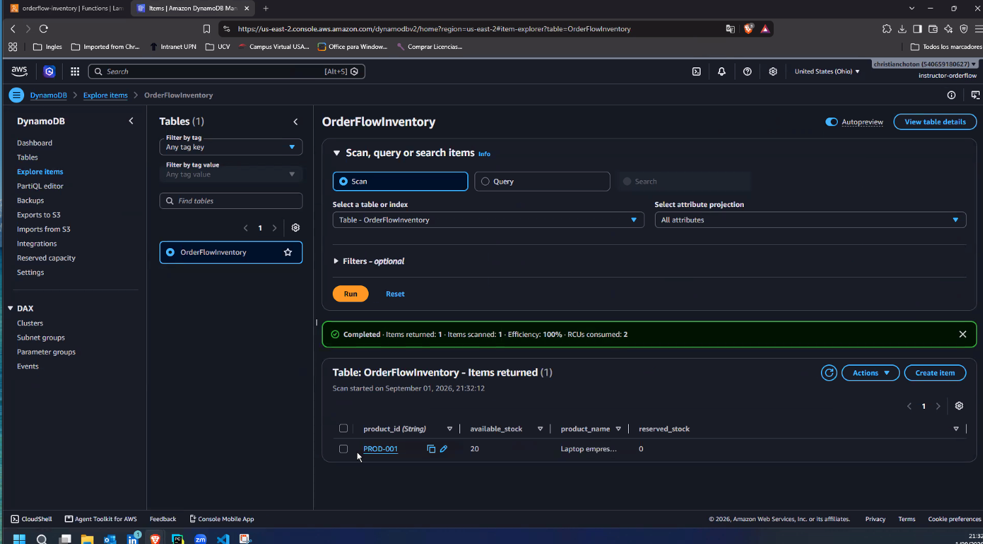Click the info icon in breadcrumb bar
This screenshot has height=544, width=983.
pyautogui.click(x=952, y=95)
